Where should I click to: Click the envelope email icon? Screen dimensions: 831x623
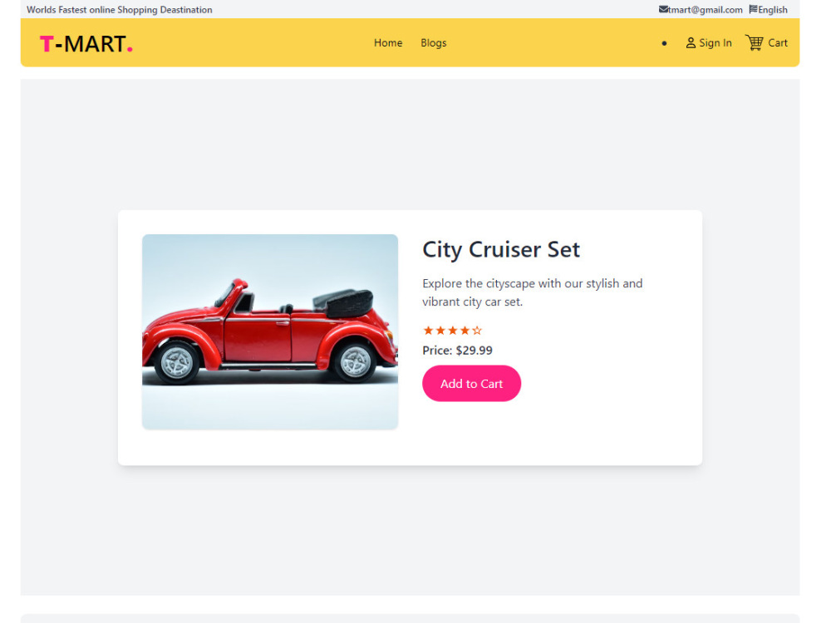663,9
